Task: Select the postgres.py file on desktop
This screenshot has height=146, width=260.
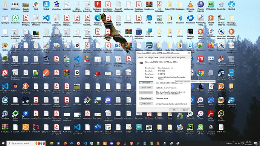Action: (46, 128)
